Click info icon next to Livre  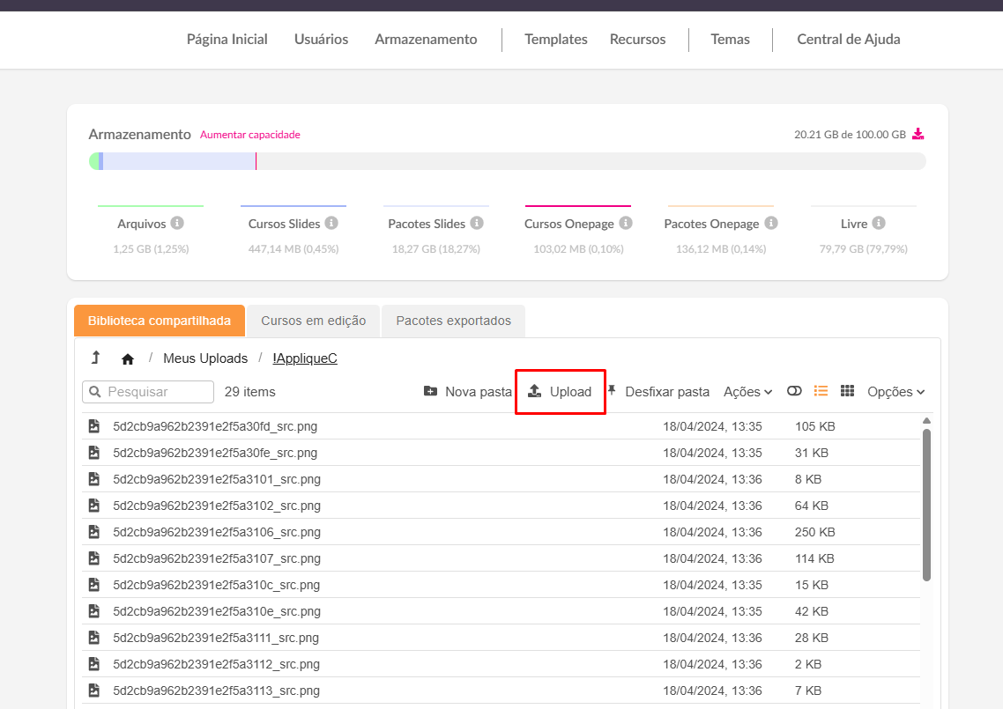click(x=879, y=224)
